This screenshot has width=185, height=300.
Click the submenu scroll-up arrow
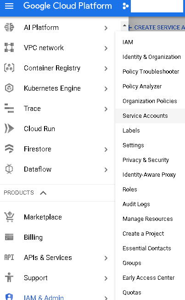pos(125,25)
